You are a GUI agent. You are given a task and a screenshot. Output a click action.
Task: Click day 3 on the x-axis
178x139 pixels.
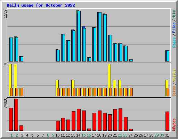pyautogui.click(x=22, y=135)
